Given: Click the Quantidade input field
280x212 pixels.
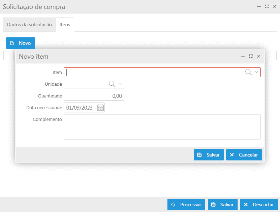Looking at the screenshot, I should click(x=94, y=96).
